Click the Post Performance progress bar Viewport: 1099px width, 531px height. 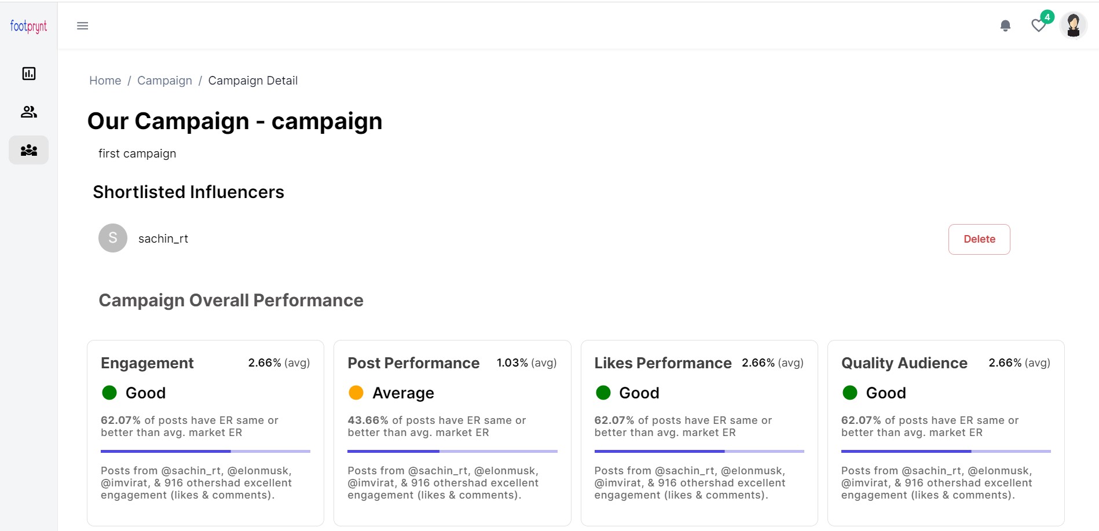click(x=452, y=451)
